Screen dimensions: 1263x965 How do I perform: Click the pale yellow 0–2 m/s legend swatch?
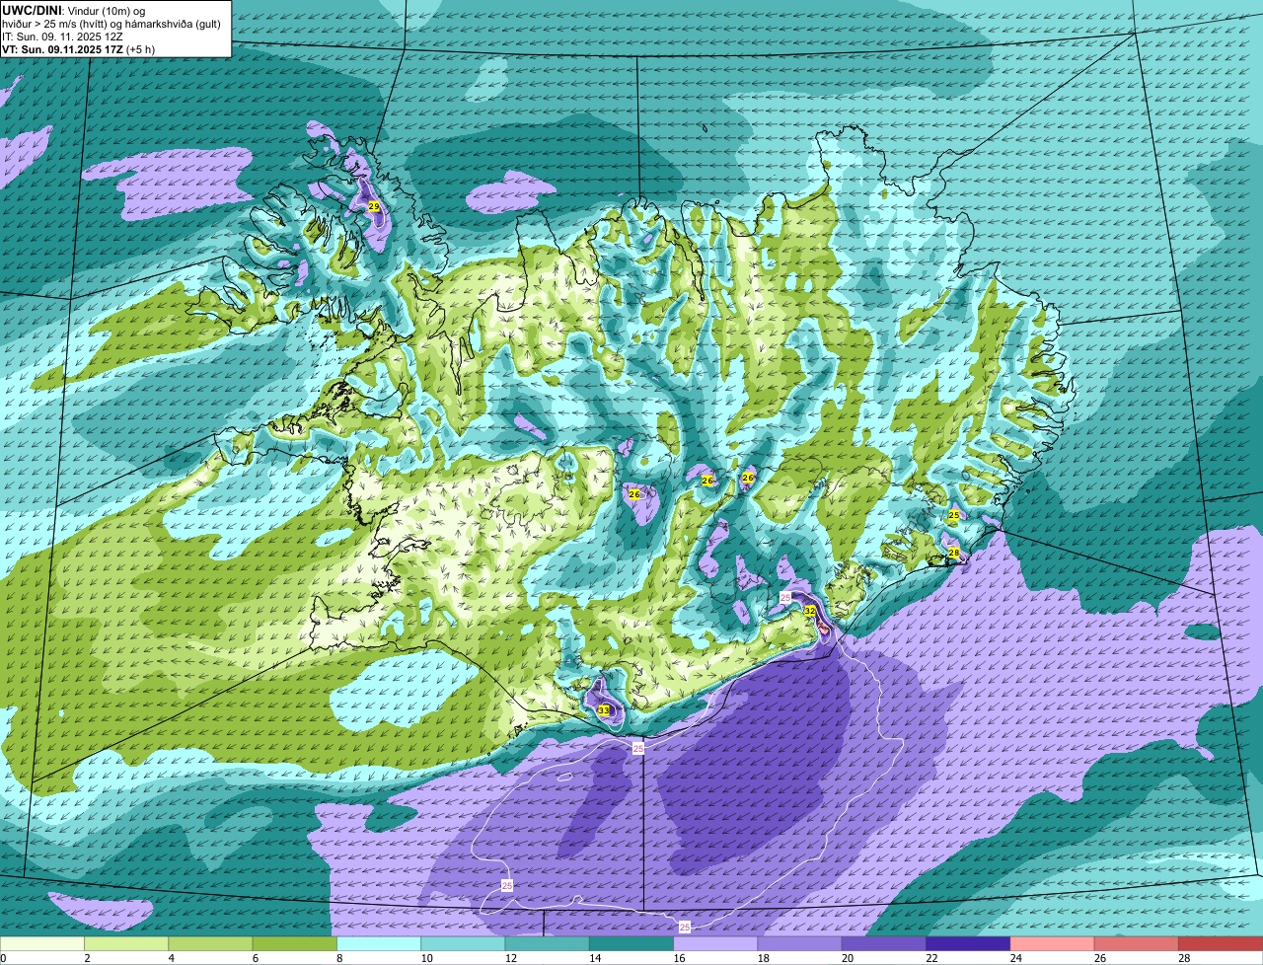[42, 944]
